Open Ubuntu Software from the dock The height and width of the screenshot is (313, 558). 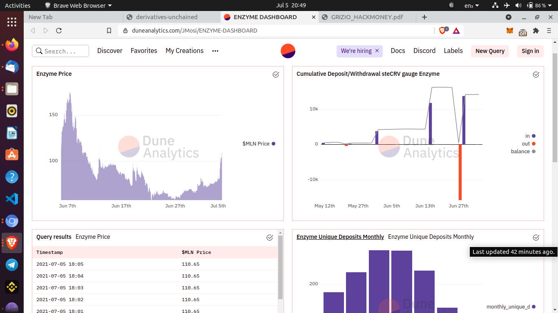point(12,155)
